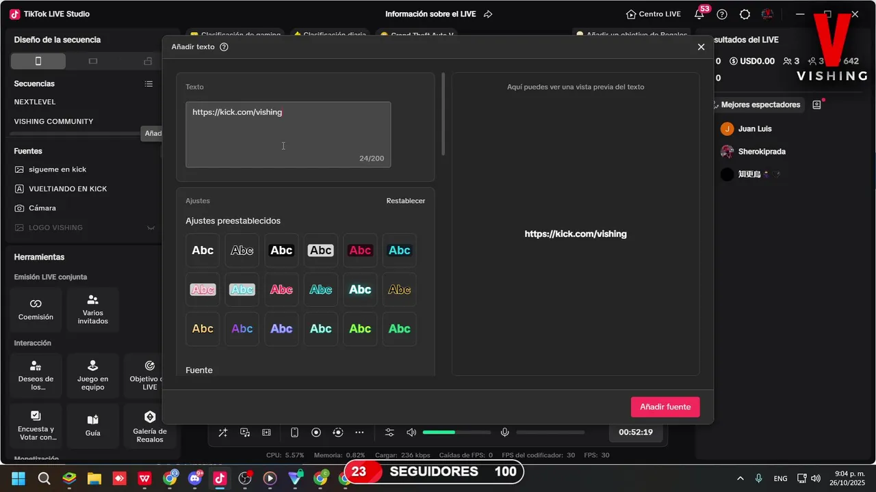Open OBS Studio from the taskbar
The image size is (876, 492).
[245, 478]
